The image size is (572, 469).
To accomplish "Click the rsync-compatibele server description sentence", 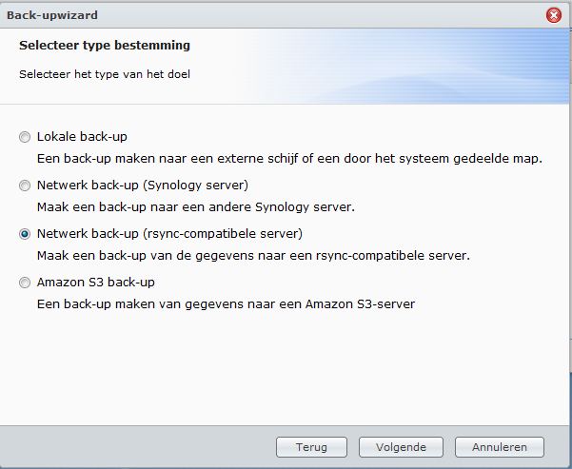I will 253,256.
